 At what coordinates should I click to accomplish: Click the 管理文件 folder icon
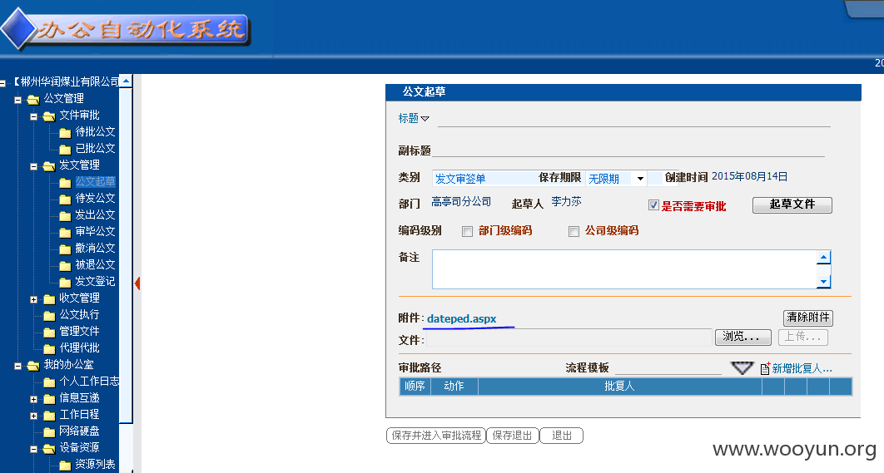49,332
